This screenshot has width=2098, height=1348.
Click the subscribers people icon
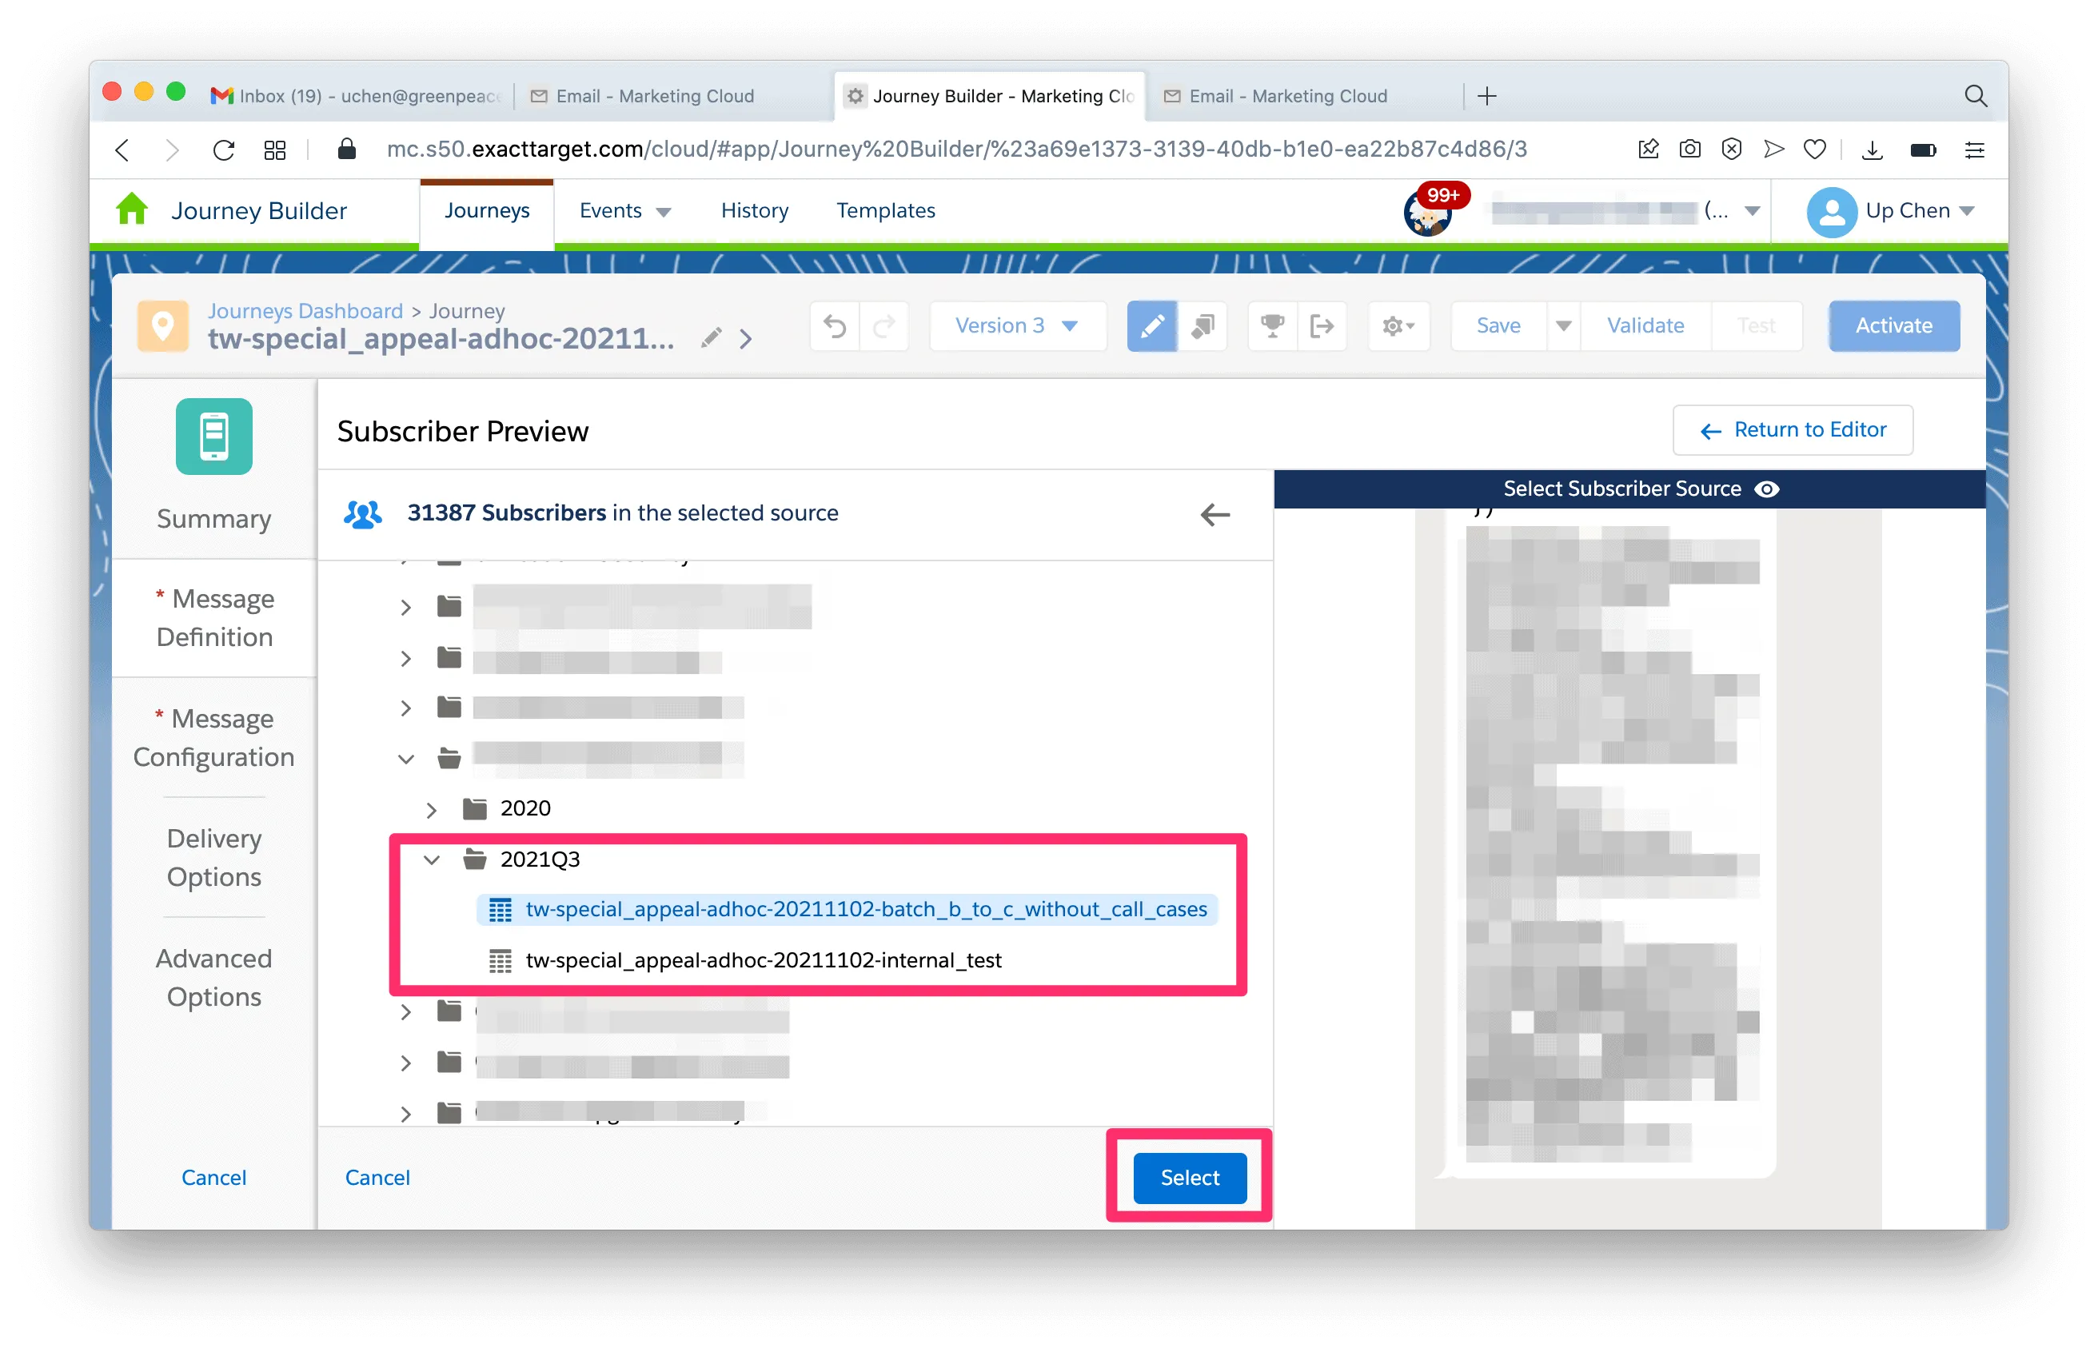click(x=362, y=513)
